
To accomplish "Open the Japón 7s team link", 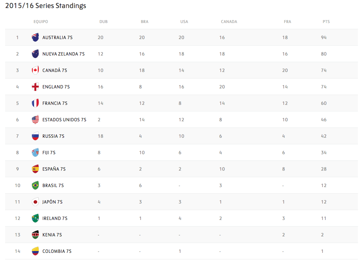I will tap(52, 202).
